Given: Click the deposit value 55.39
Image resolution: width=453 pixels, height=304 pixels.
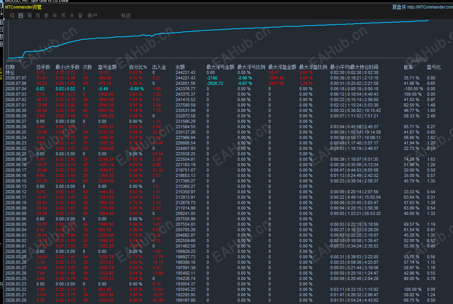Looking at the screenshot, I should tap(158, 300).
